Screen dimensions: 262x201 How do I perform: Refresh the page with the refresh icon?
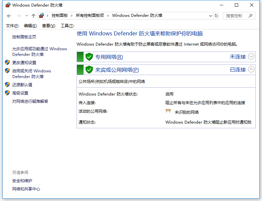pyautogui.click(x=216, y=16)
